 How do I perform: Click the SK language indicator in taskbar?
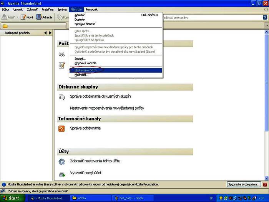pyautogui.click(x=211, y=199)
